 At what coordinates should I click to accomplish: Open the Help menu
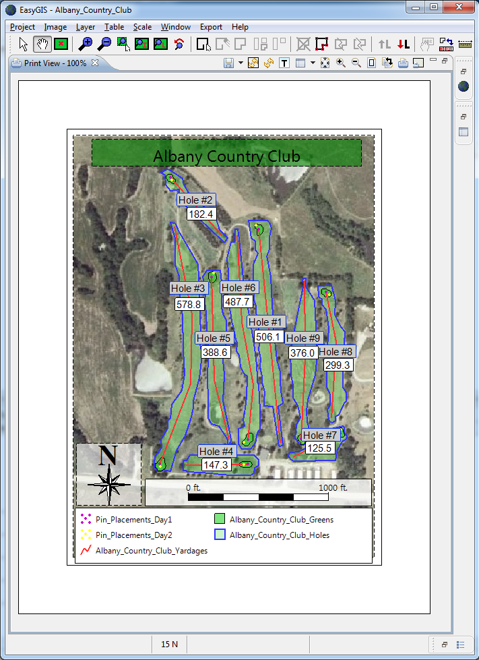pos(240,27)
